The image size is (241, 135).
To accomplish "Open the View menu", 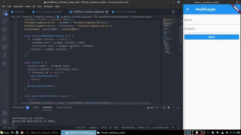I will 28,6.
